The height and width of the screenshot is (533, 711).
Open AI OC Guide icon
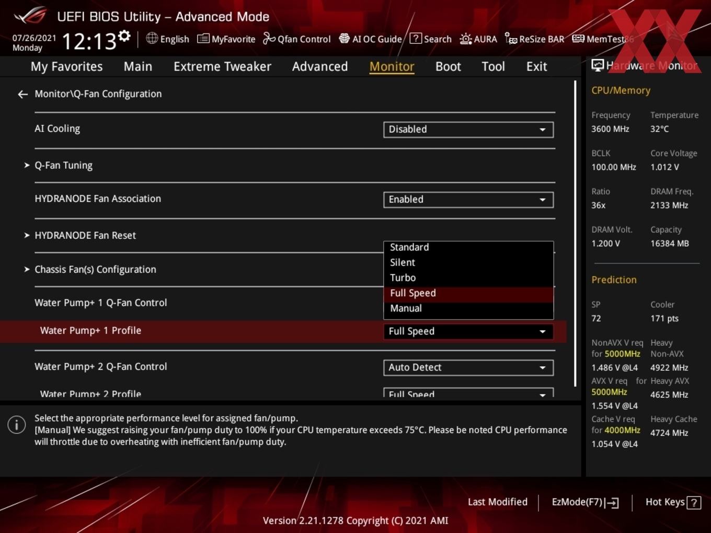(344, 39)
